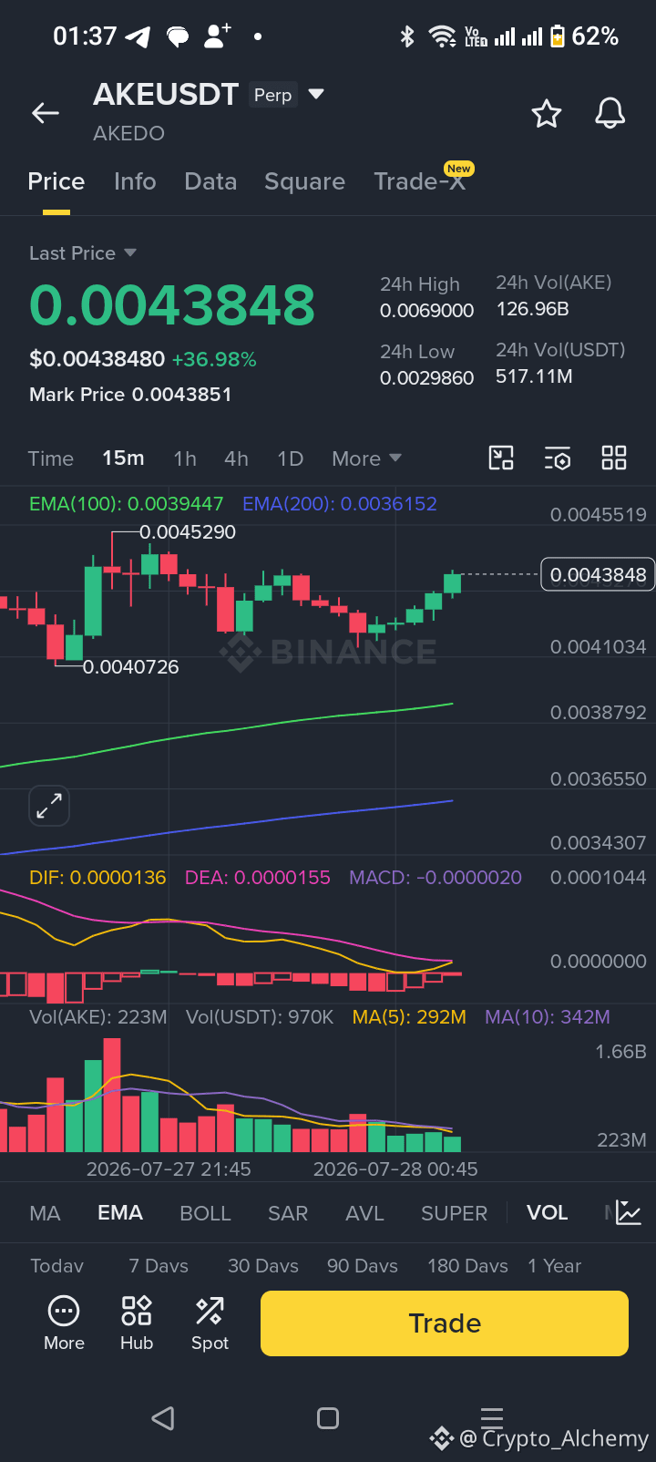The image size is (656, 1462).
Task: Click the 24h Vol(USDT) 517.11M value
Action: (x=534, y=376)
